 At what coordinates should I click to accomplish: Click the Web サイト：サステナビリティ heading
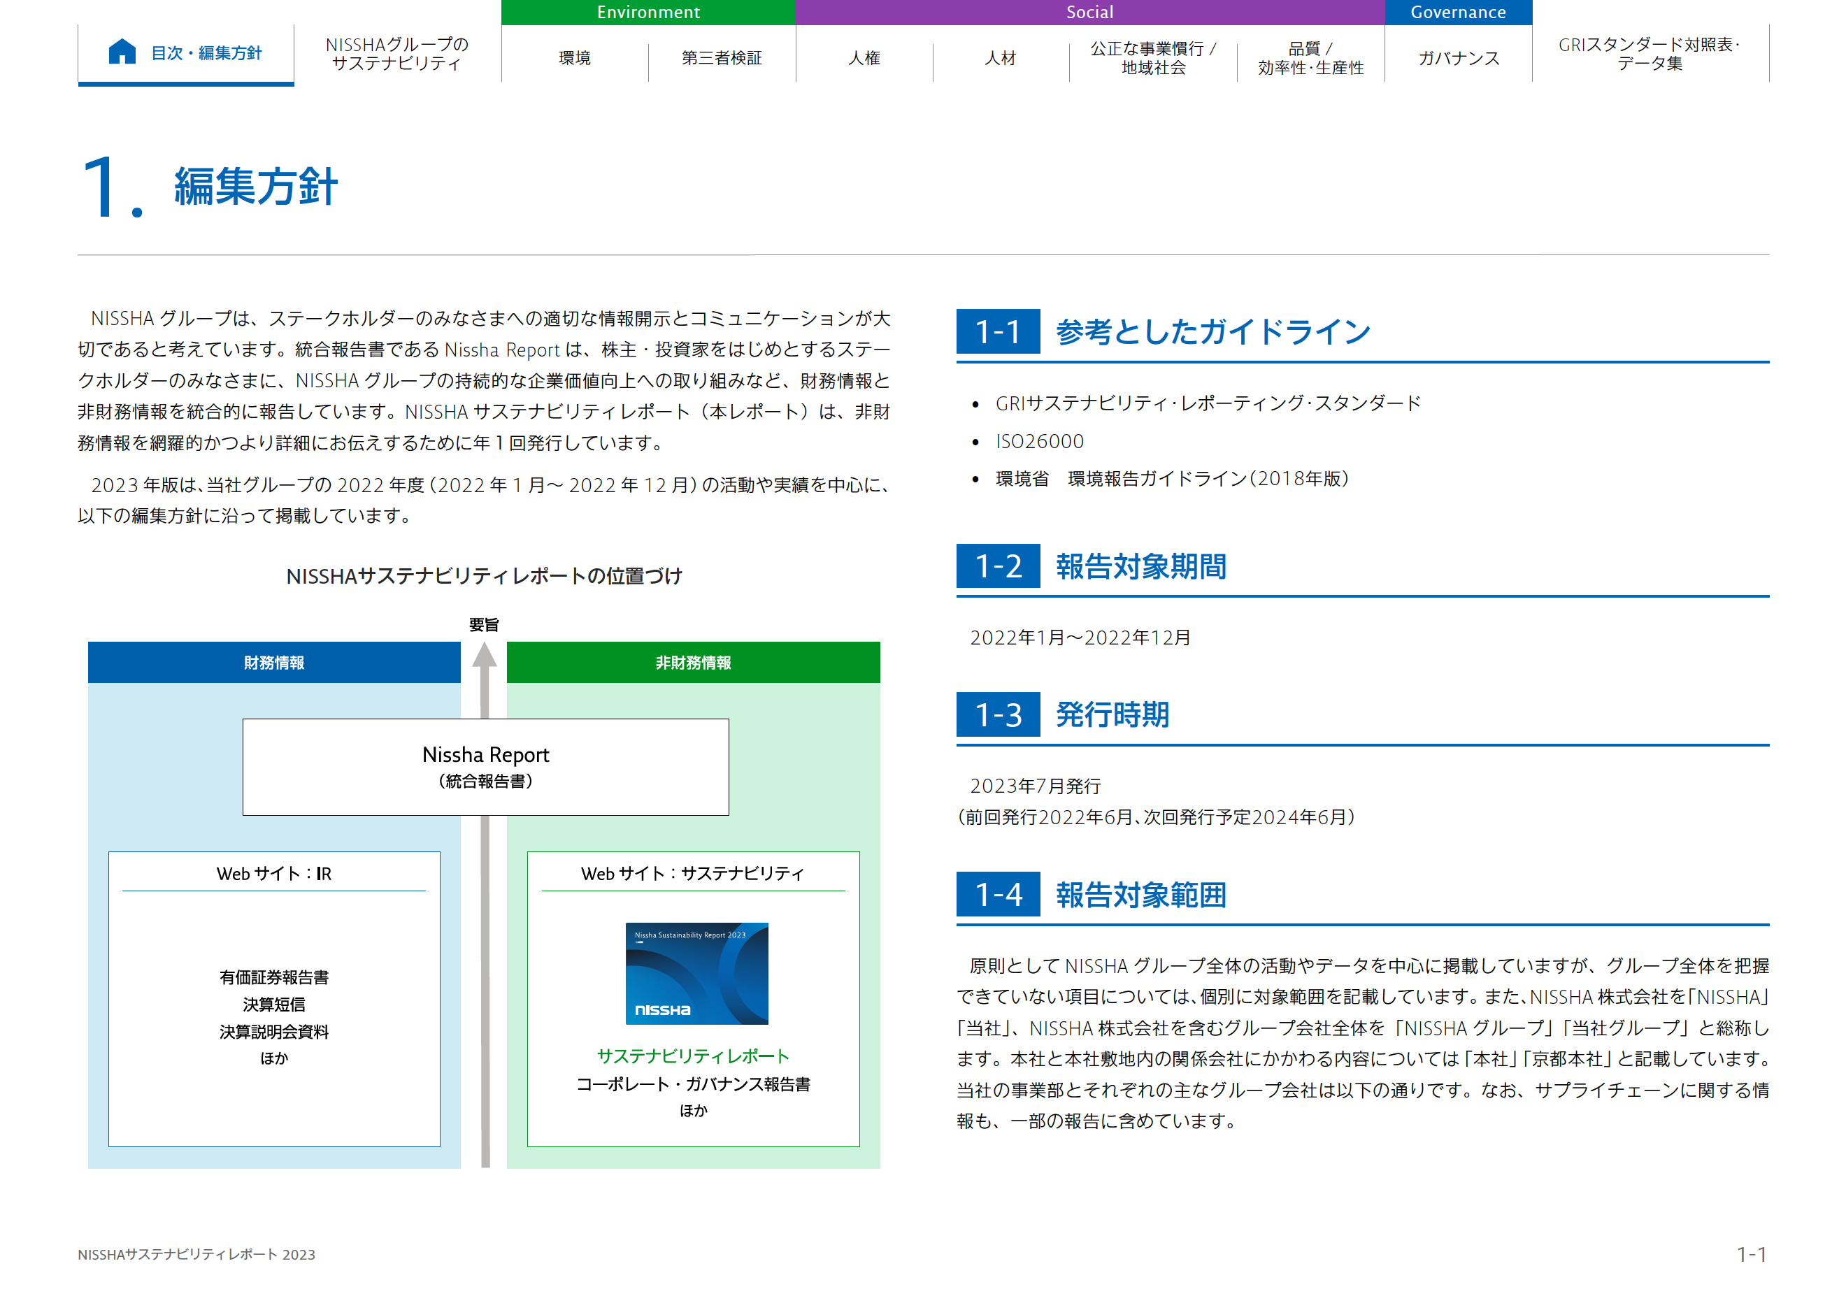692,873
